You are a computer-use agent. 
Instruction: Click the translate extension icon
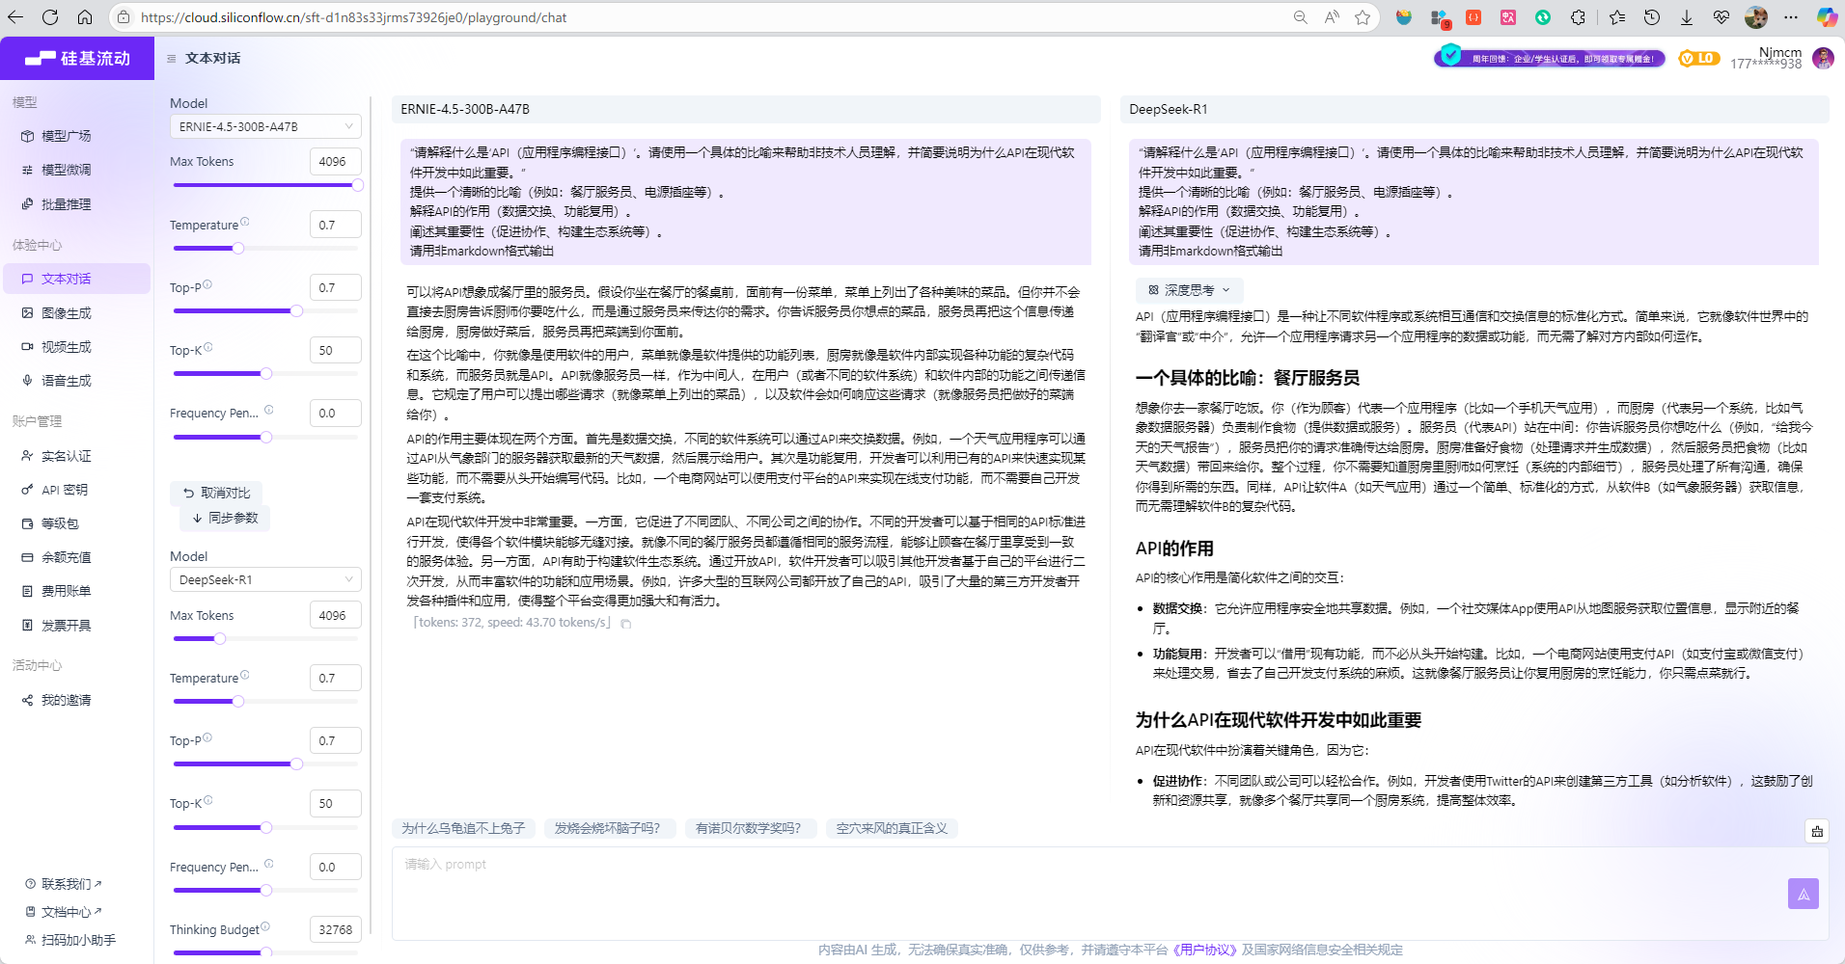click(1508, 17)
